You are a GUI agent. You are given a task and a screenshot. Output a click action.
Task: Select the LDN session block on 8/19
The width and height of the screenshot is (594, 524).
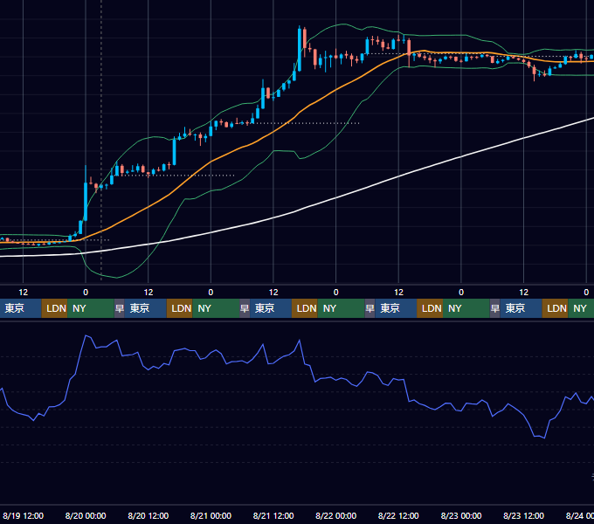tap(54, 308)
